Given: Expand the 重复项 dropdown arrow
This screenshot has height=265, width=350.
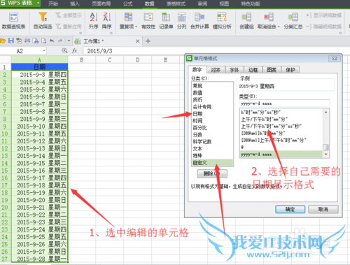Looking at the screenshot, I should point(136,27).
